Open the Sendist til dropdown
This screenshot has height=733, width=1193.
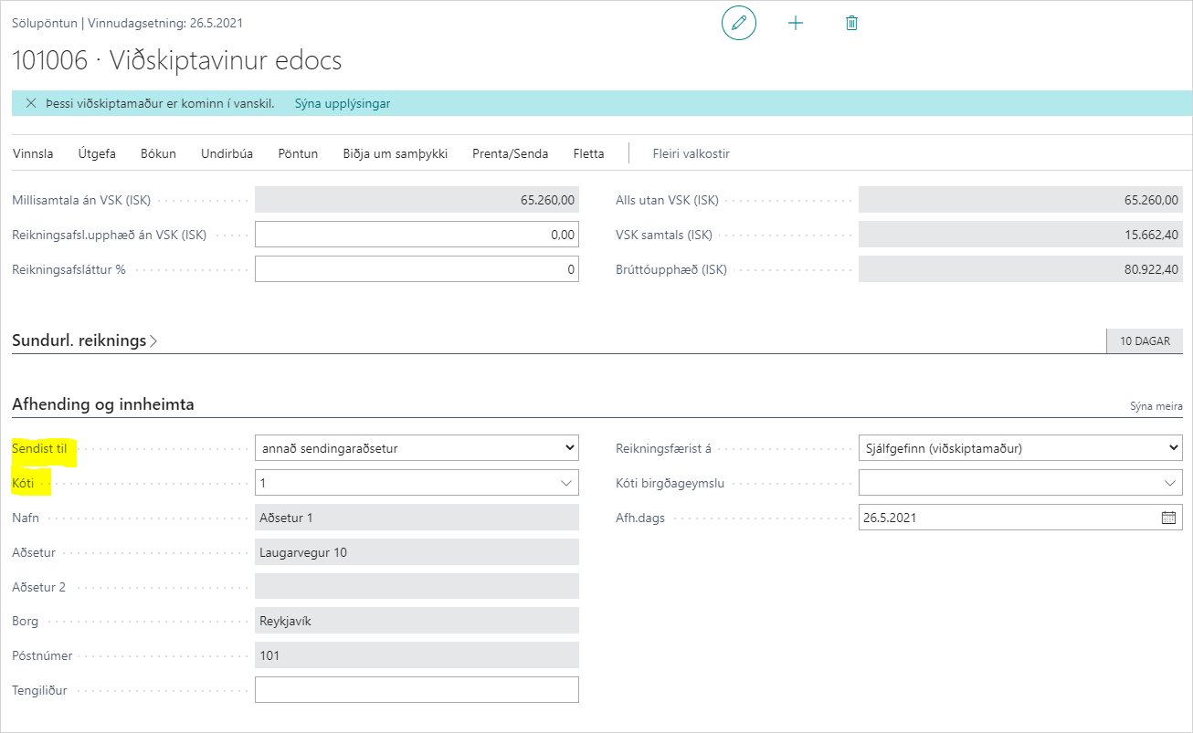click(x=417, y=448)
